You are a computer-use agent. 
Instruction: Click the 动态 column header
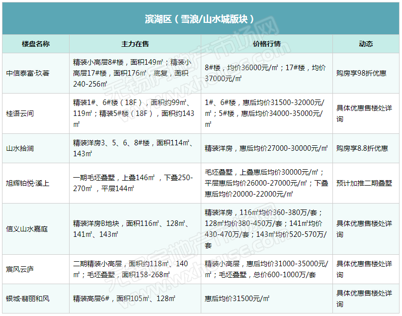(365, 44)
